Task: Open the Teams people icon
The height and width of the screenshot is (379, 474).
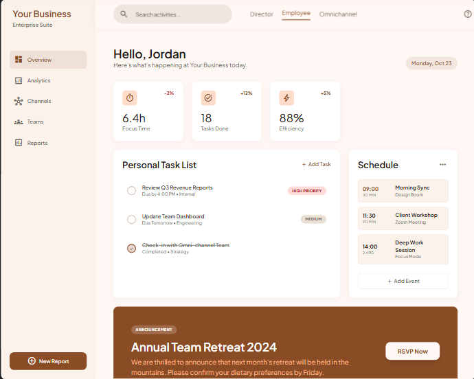Action: (19, 122)
